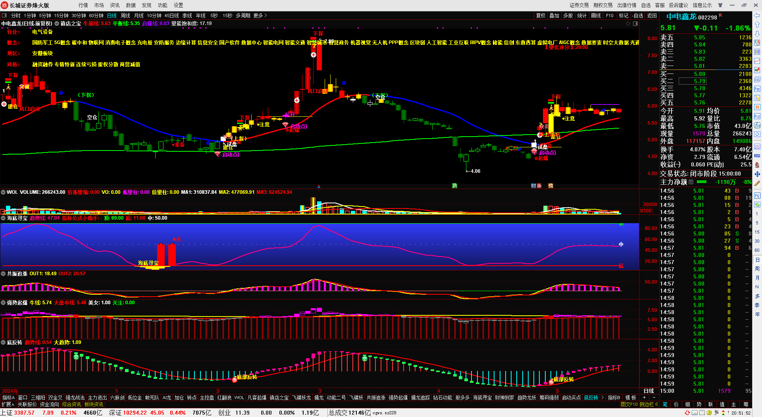Click the diamond icon at chart top-right
762x417 pixels.
(628, 24)
